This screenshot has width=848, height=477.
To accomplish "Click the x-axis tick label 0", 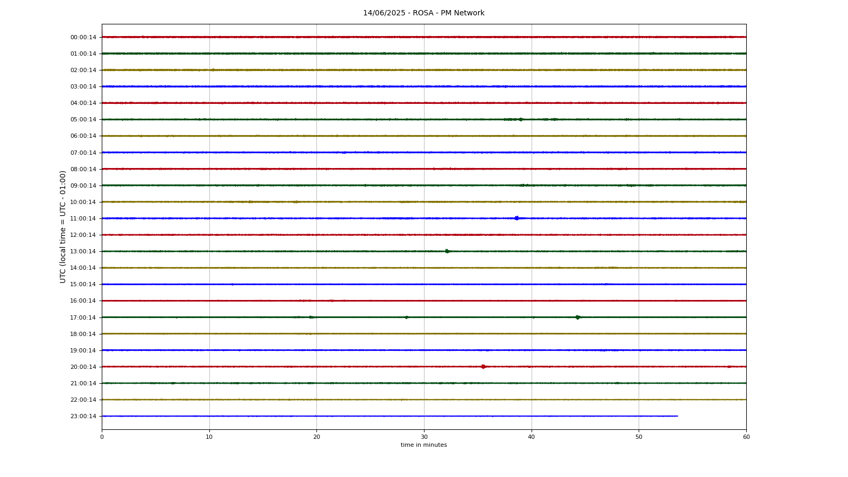I will 102,437.
